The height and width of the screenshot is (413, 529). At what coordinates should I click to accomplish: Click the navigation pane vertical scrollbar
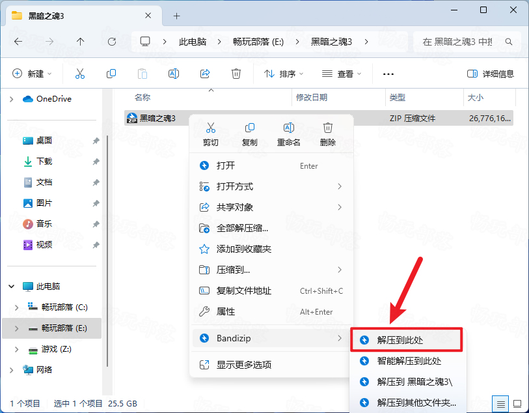[x=107, y=251]
